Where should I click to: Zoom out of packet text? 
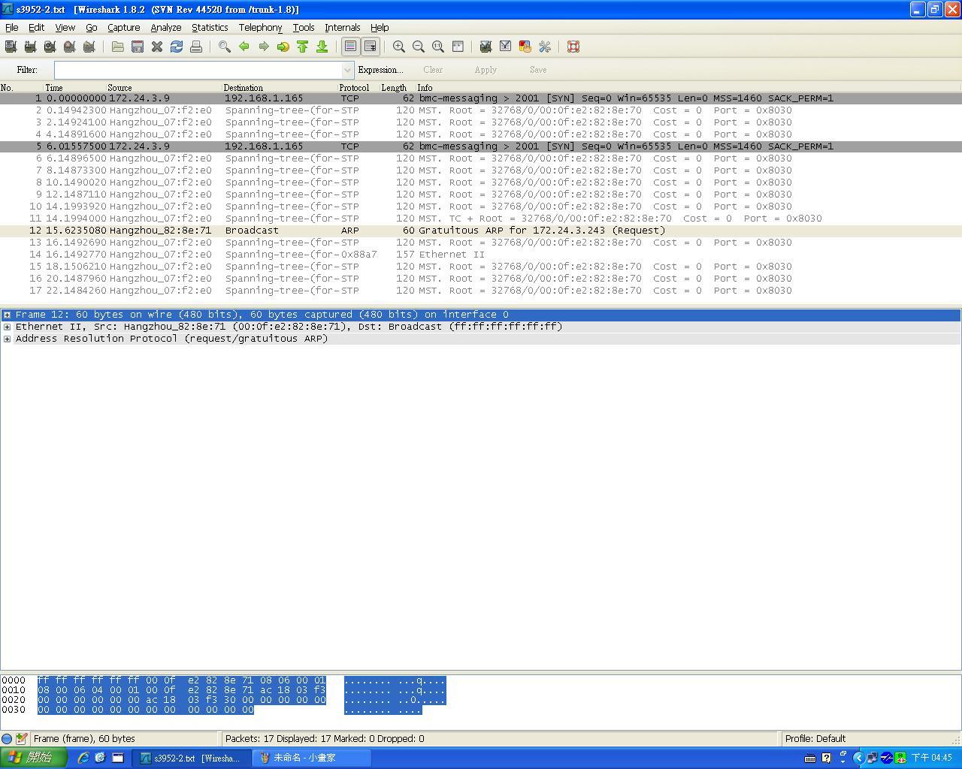419,47
